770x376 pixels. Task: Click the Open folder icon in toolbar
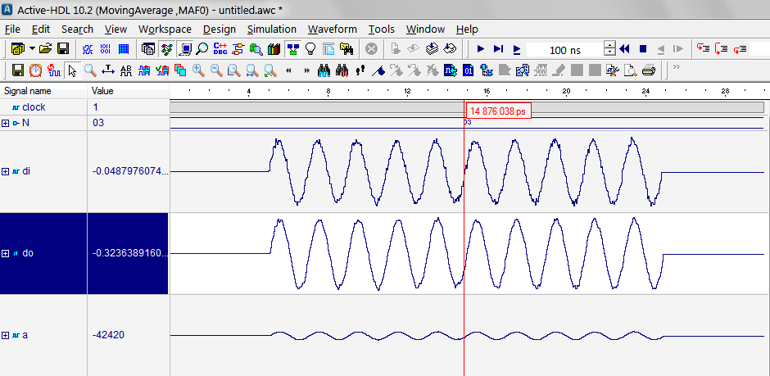tap(45, 49)
